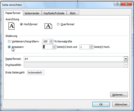Select the Querformat radio button

(58, 24)
